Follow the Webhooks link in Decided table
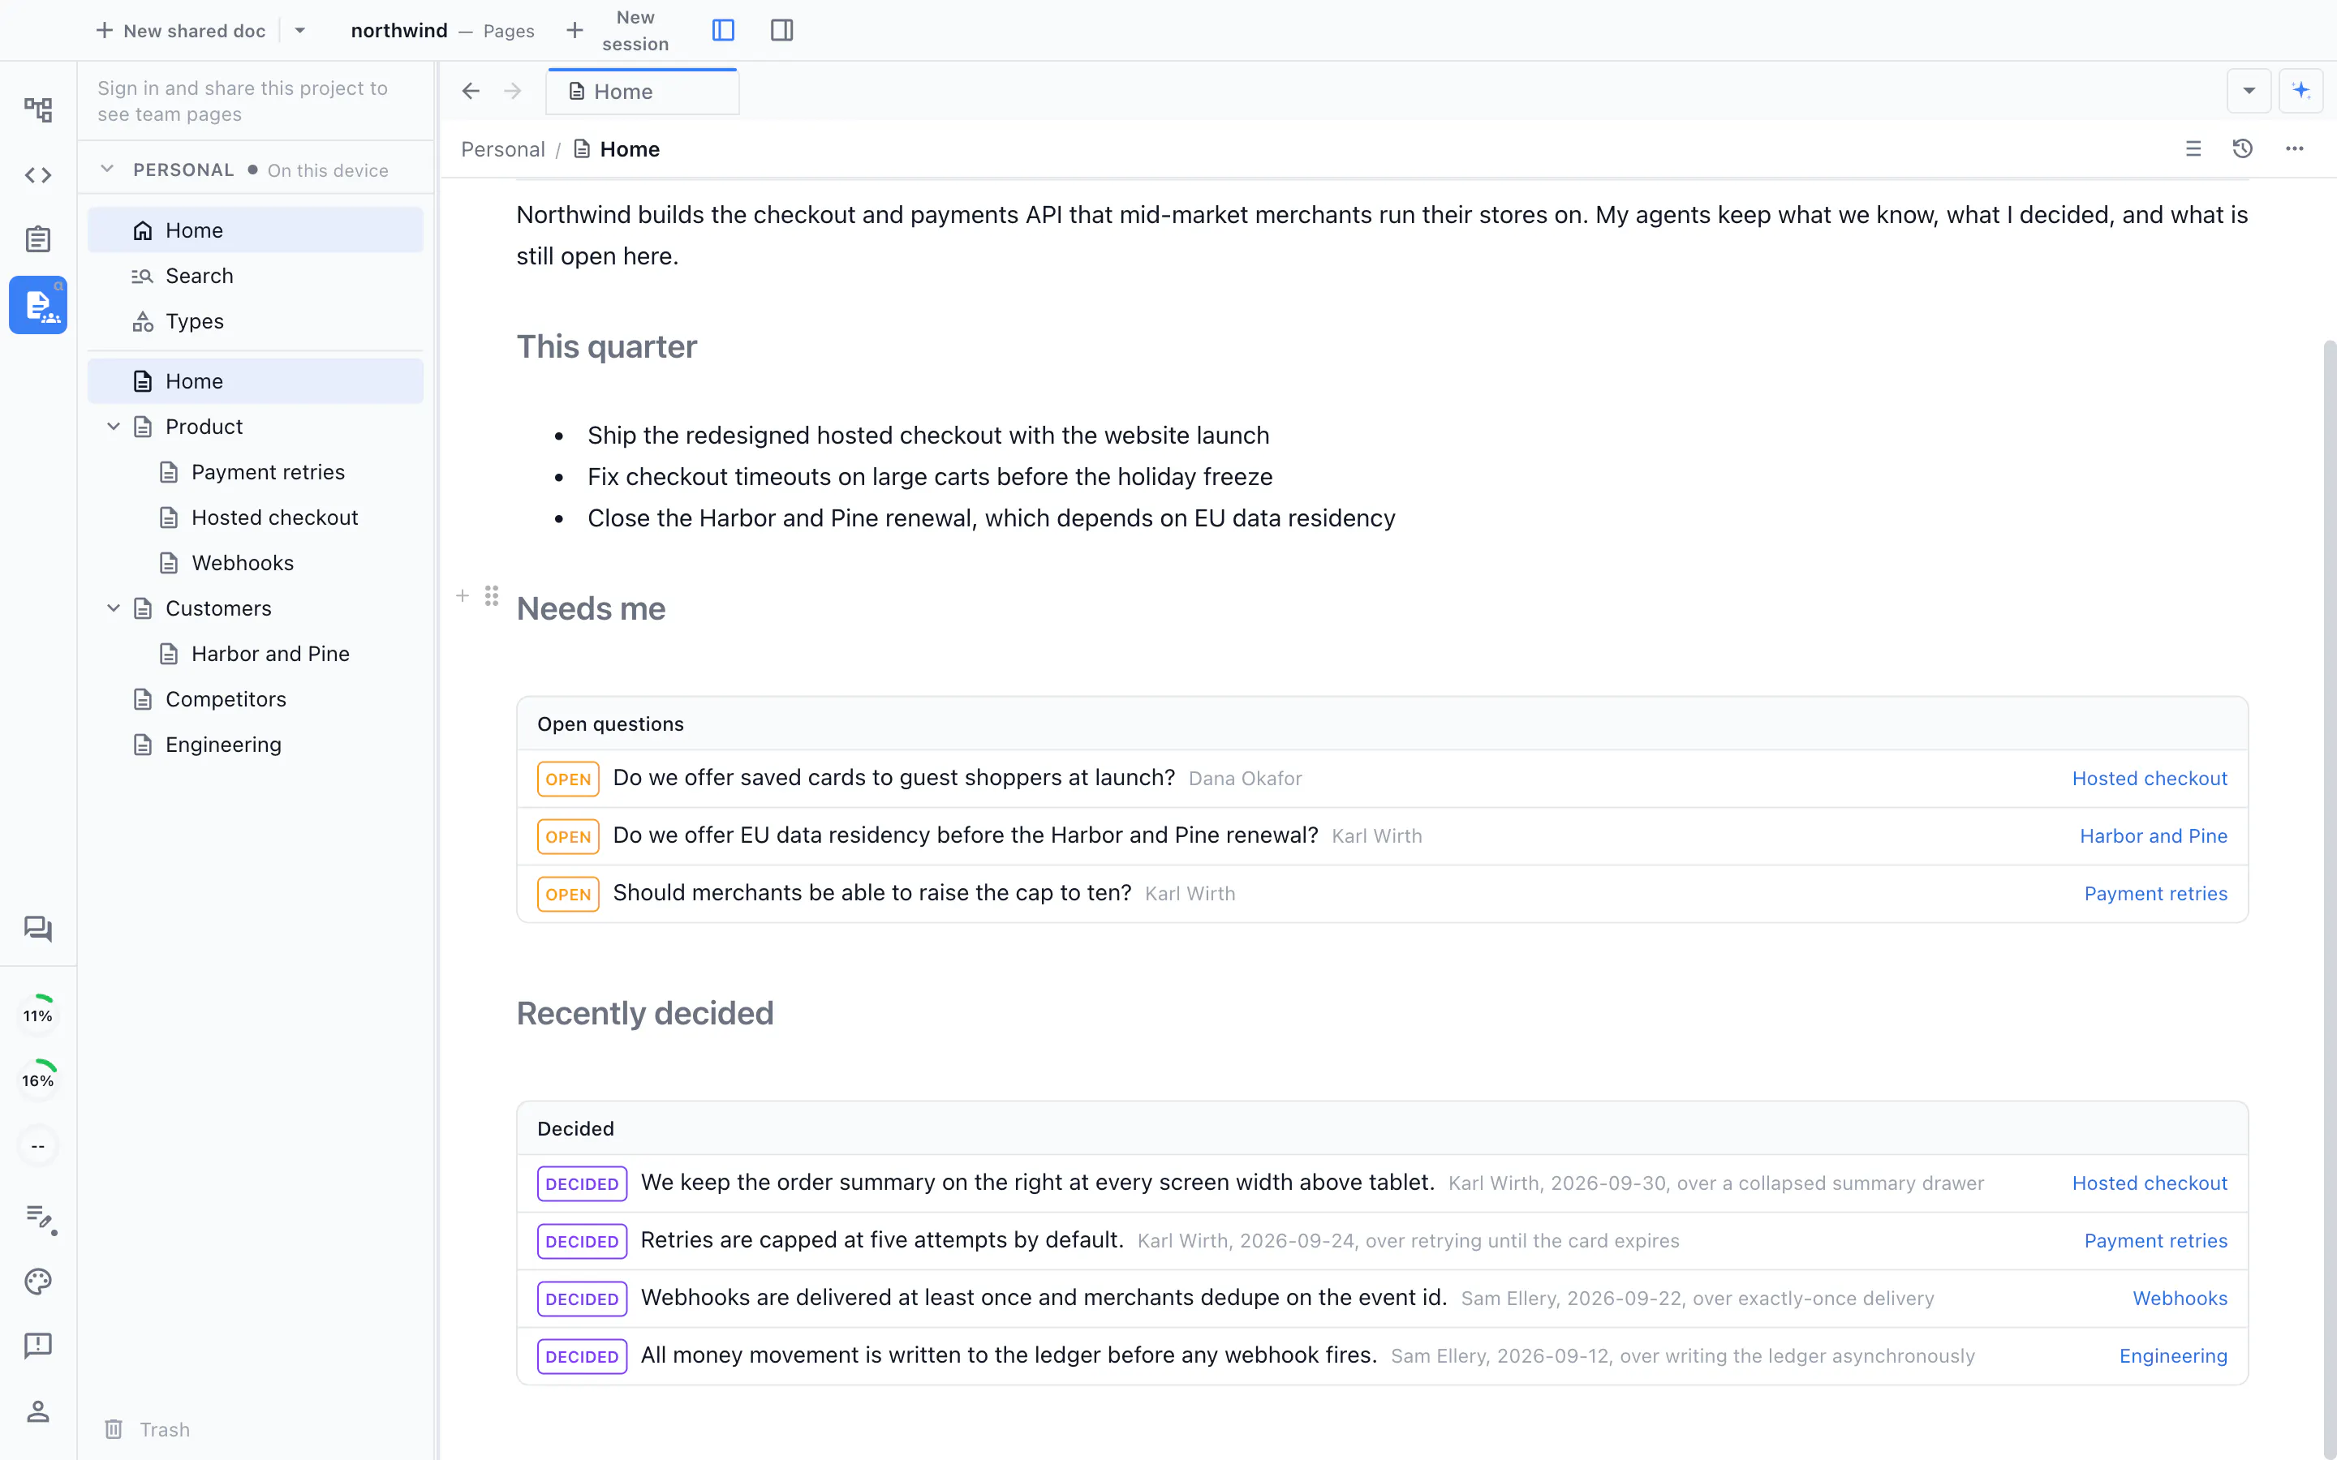Screen dimensions: 2337x1460 point(2180,1298)
